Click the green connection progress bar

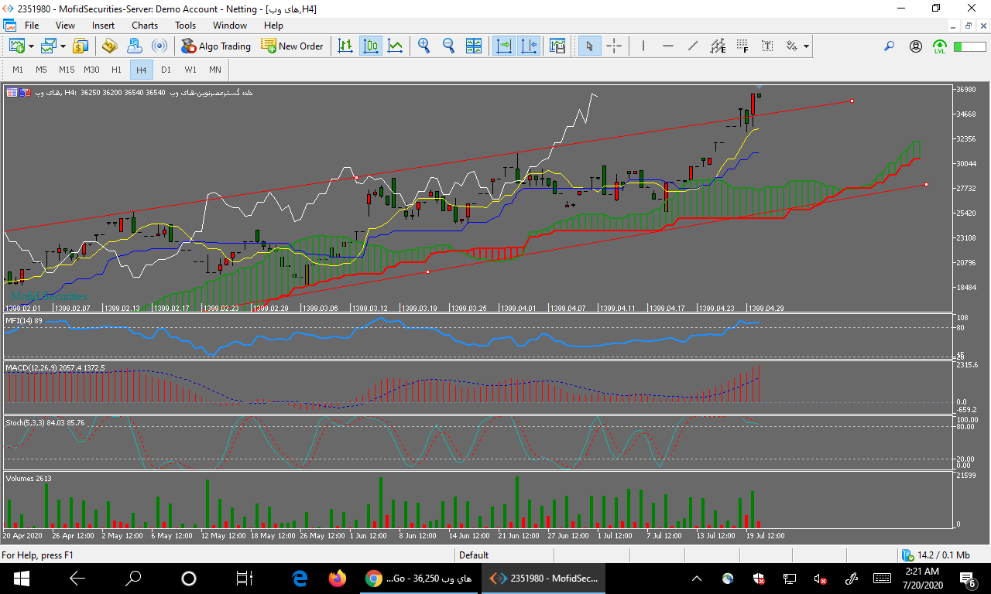pos(969,46)
